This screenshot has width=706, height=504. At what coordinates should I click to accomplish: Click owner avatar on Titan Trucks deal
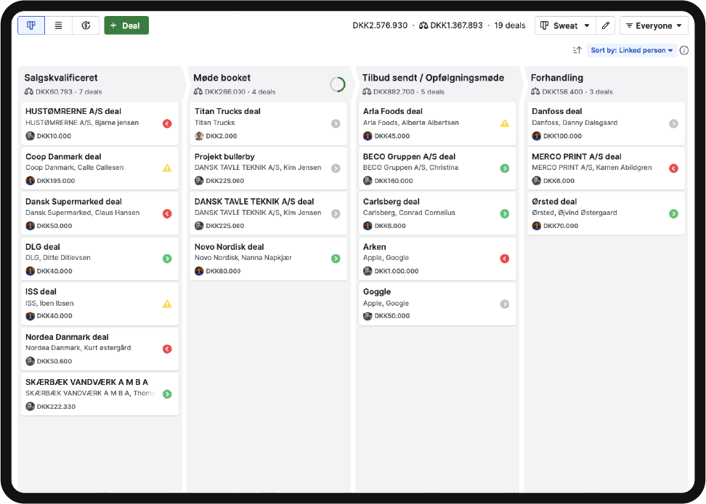(199, 136)
